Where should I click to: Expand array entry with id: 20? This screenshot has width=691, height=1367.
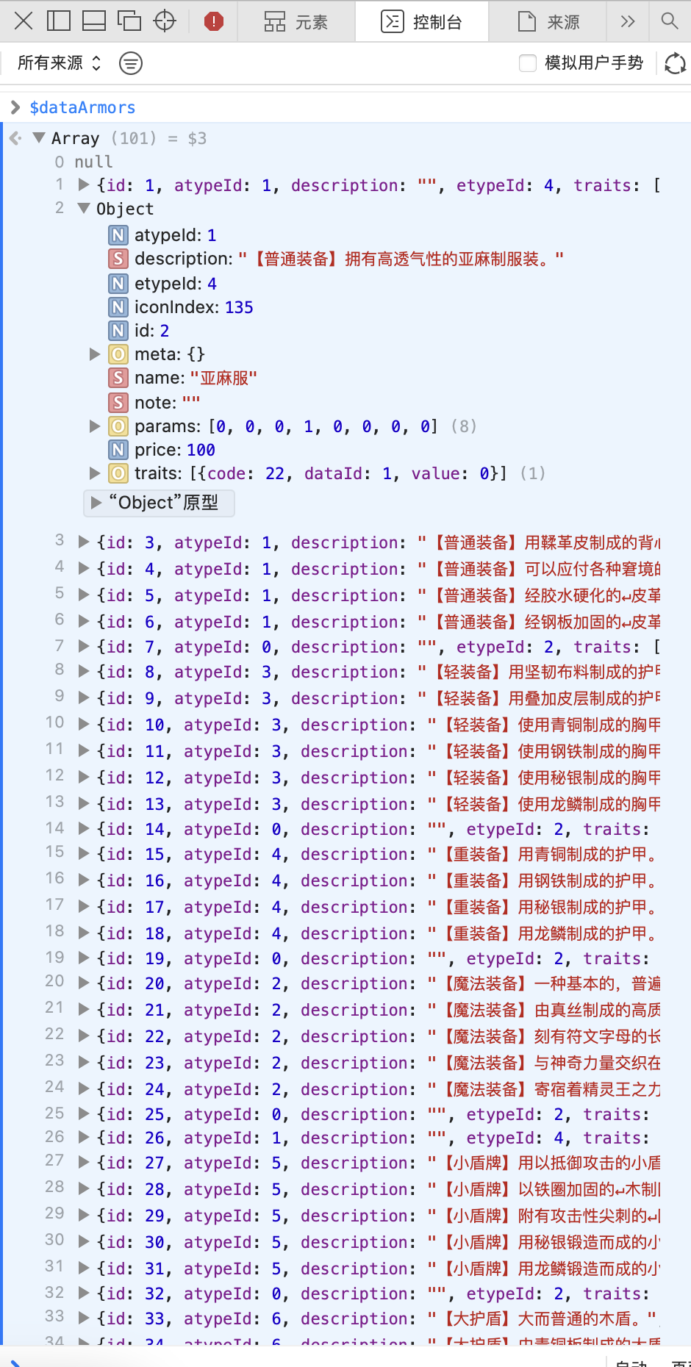pyautogui.click(x=84, y=983)
